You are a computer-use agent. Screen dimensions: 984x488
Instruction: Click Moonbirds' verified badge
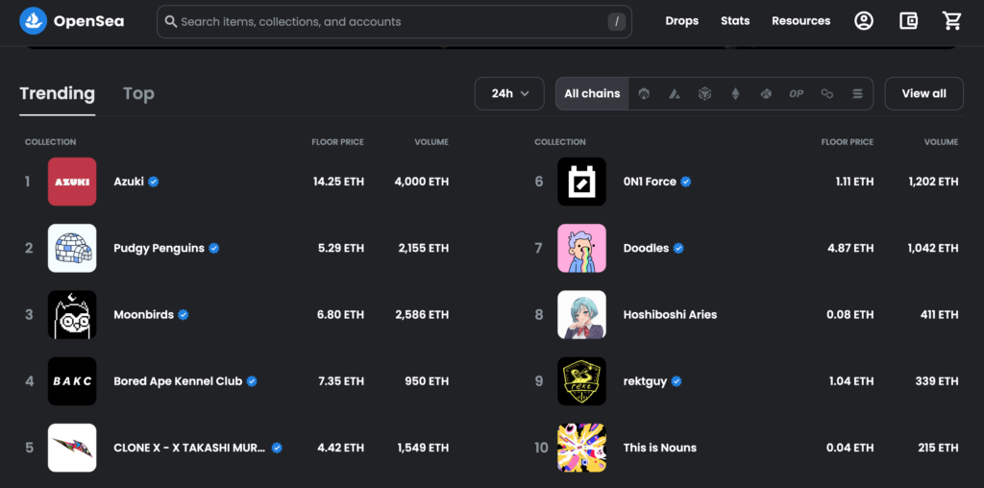coord(184,315)
